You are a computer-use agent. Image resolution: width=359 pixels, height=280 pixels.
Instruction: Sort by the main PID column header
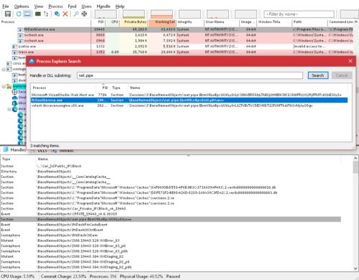point(98,22)
